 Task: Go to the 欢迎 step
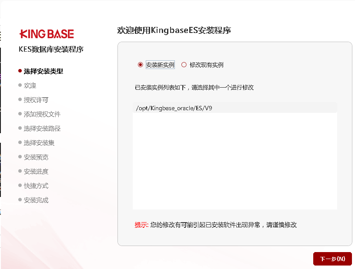coord(30,85)
